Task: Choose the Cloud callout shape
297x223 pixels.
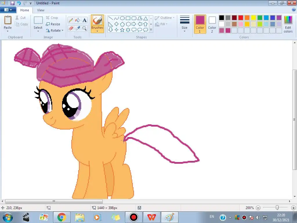Action: tap(146, 30)
